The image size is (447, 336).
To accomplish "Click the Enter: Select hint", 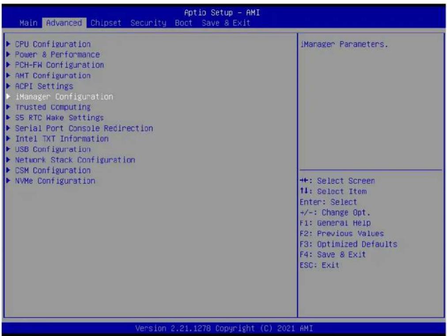I will click(x=328, y=202).
